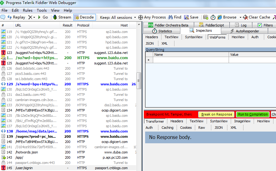Select session 145 /user/signin

(68, 168)
